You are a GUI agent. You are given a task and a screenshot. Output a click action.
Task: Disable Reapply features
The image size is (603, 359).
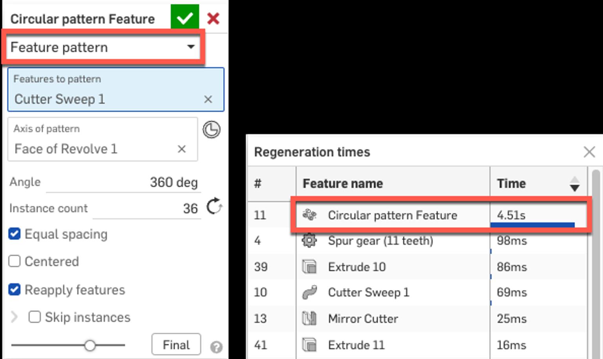pos(14,290)
